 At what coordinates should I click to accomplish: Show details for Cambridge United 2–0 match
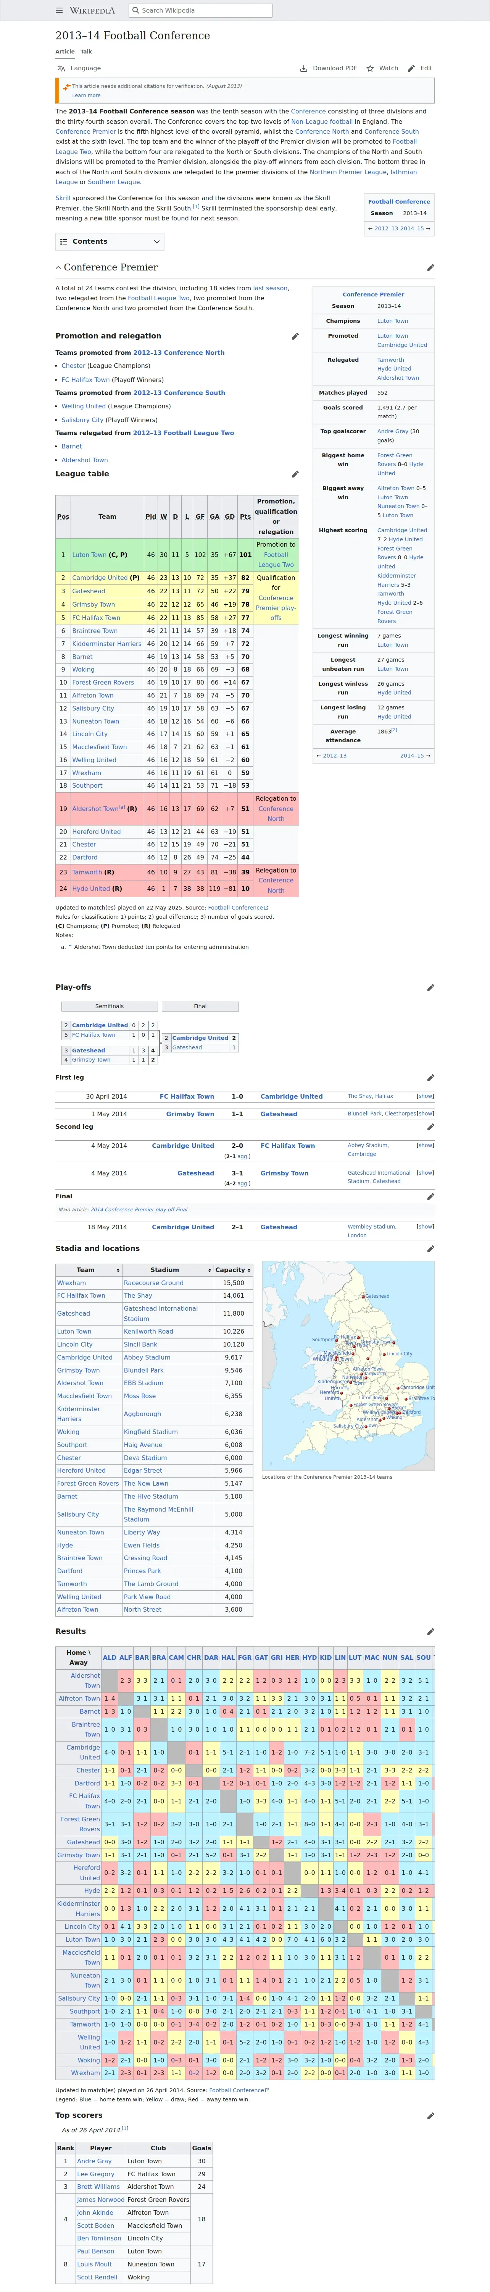(x=425, y=1145)
